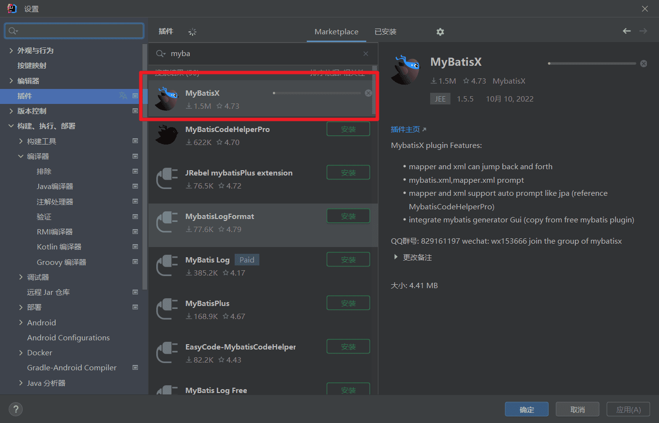Select 按键映射 in the settings tree

coord(32,66)
